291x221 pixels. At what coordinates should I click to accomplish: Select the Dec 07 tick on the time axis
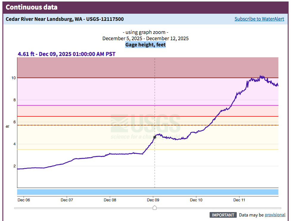(x=67, y=200)
